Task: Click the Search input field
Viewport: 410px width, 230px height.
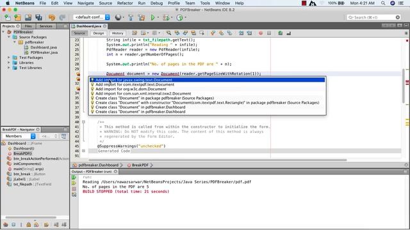Action: click(x=373, y=17)
